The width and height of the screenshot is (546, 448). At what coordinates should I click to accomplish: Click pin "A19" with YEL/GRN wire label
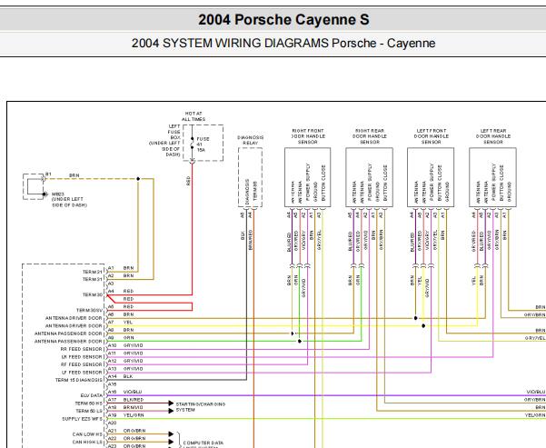point(112,415)
